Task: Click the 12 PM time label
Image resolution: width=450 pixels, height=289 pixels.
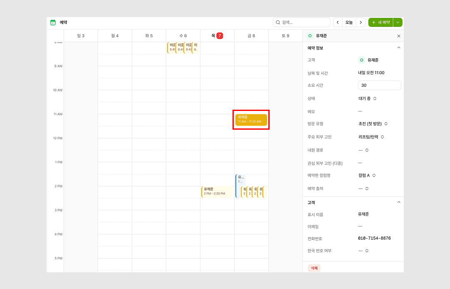Action: coord(57,138)
